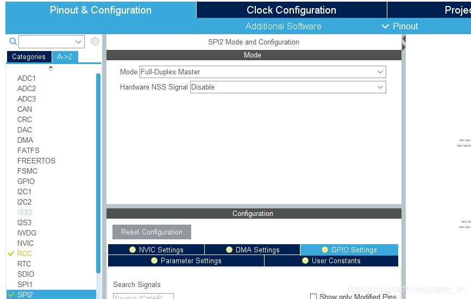This screenshot has height=299, width=471.
Task: Switch to the GPIO Settings tab
Action: click(349, 250)
